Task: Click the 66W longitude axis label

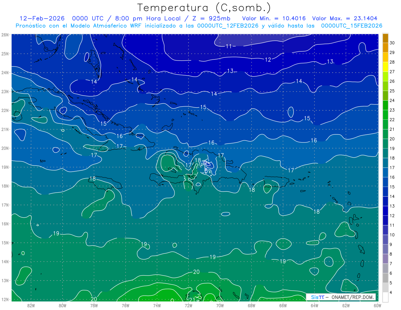Action: click(283, 305)
